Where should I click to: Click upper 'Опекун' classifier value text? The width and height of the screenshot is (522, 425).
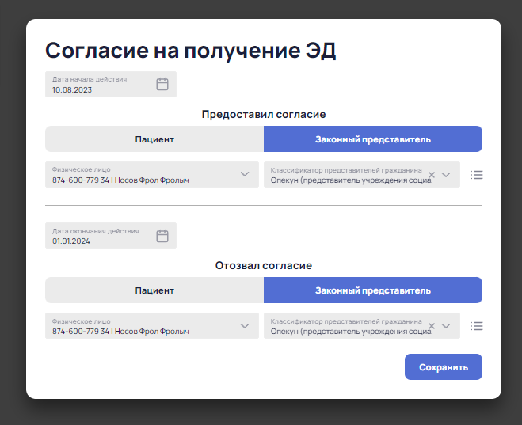pyautogui.click(x=351, y=180)
